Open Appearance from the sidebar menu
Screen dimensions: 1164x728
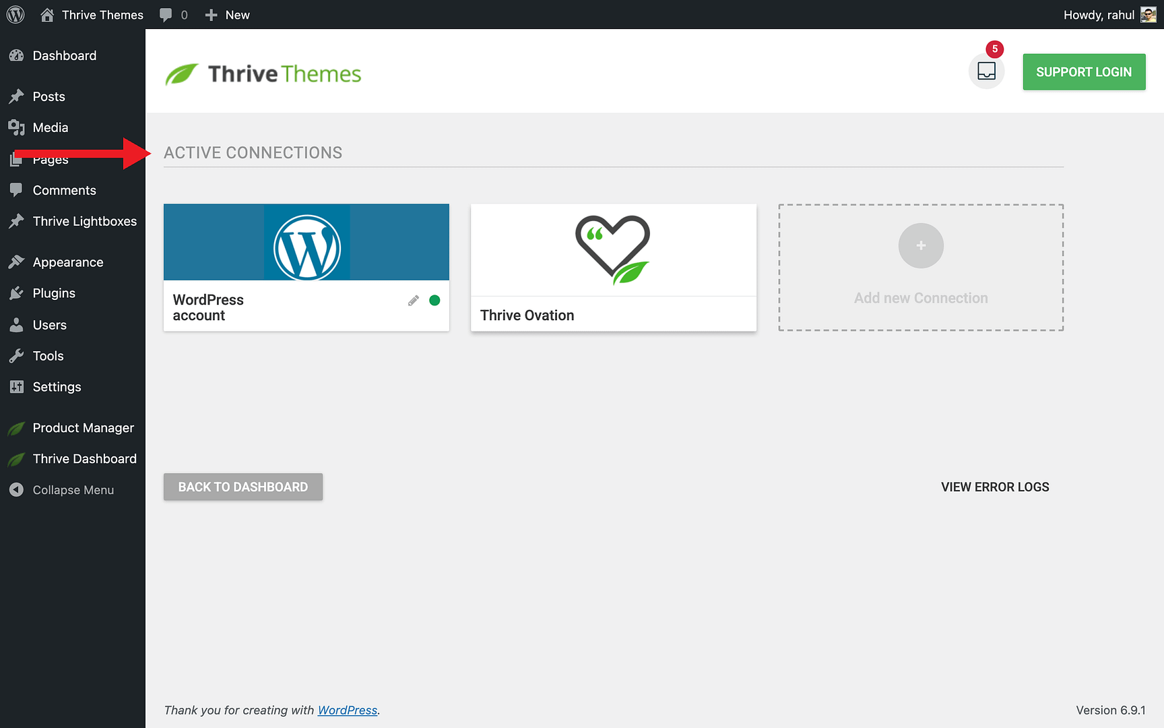click(67, 262)
